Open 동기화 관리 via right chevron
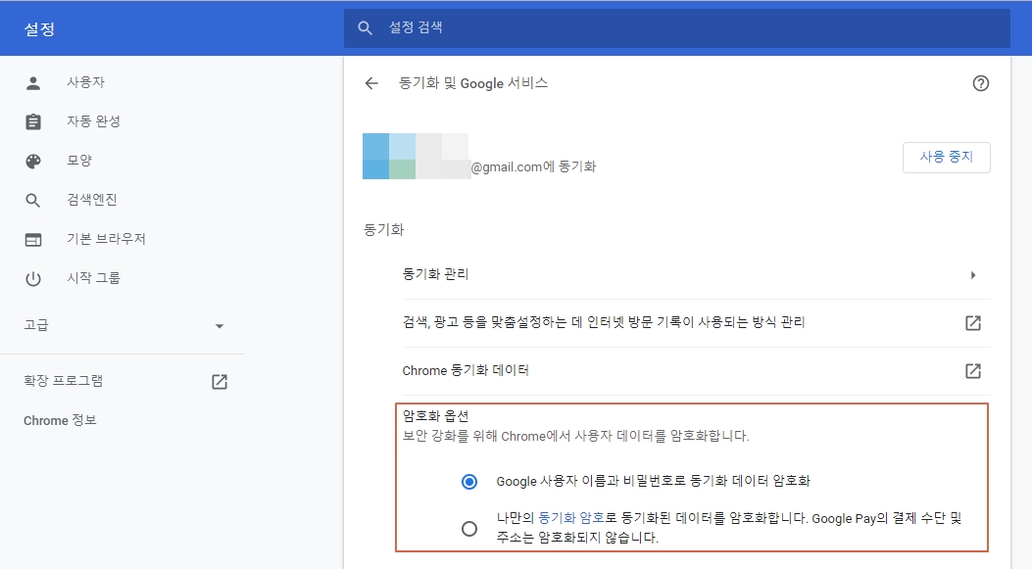 click(x=973, y=275)
